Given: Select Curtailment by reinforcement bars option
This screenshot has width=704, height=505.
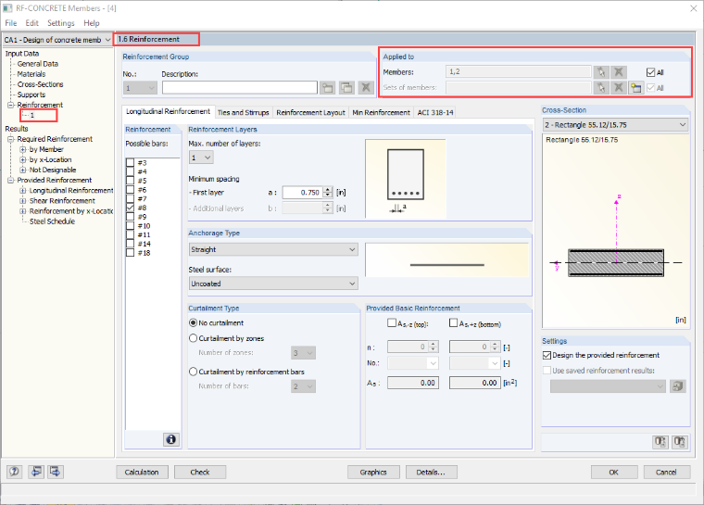Looking at the screenshot, I should pos(193,372).
